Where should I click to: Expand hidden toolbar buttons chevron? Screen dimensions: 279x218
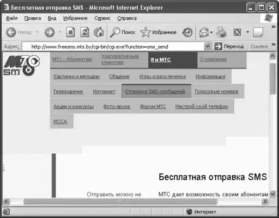click(x=274, y=27)
